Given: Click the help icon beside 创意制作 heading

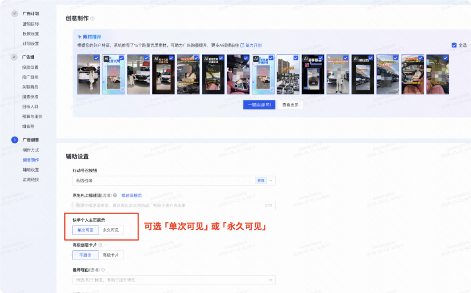Looking at the screenshot, I should [x=92, y=19].
